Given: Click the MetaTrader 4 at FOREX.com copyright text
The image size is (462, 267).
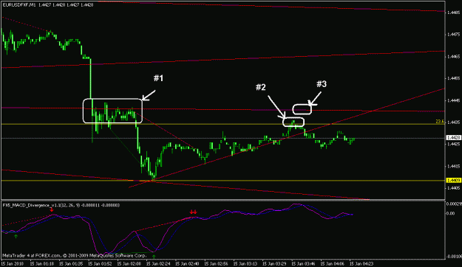Looking at the screenshot, I should (74, 255).
